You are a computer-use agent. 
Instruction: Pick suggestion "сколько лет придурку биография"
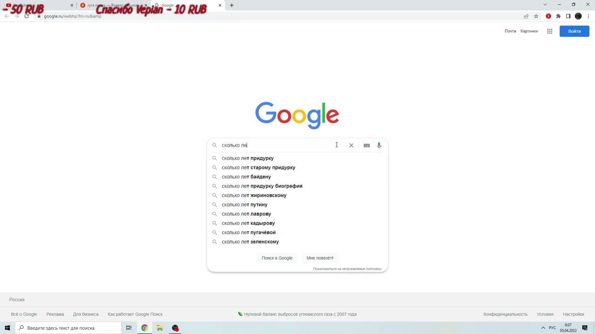(x=297, y=186)
